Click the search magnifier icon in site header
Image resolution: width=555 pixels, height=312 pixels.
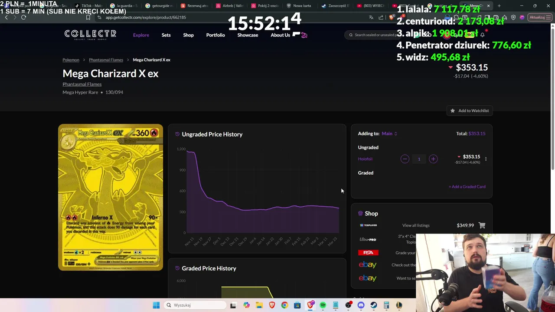click(x=351, y=35)
